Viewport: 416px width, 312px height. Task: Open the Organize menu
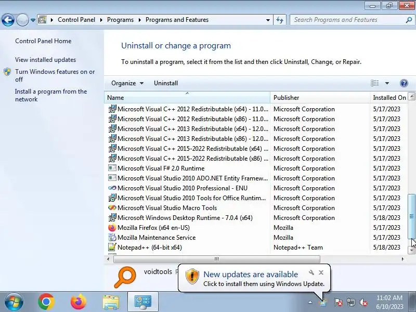127,83
